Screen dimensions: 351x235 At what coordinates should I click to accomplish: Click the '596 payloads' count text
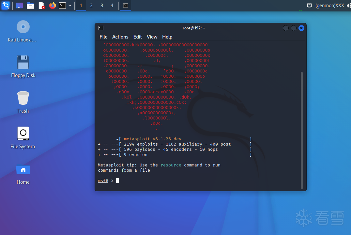[x=140, y=149]
